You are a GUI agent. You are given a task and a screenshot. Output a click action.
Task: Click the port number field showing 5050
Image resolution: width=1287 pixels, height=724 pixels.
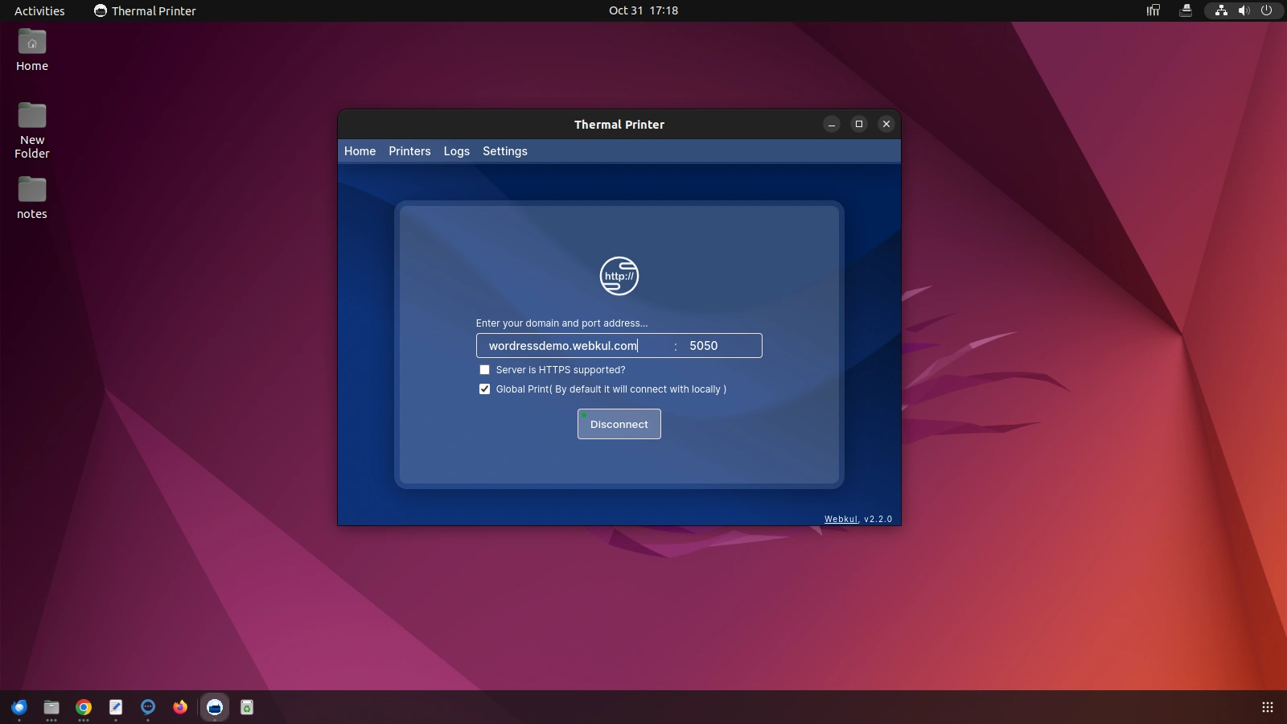(x=720, y=346)
